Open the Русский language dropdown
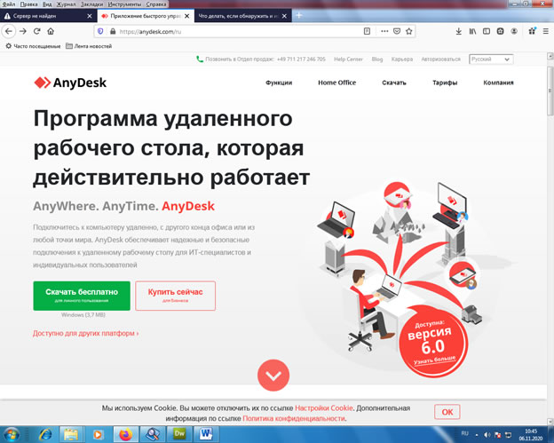This screenshot has width=554, height=443. 491,59
